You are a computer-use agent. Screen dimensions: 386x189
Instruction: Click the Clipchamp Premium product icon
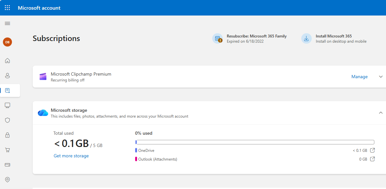(x=43, y=77)
